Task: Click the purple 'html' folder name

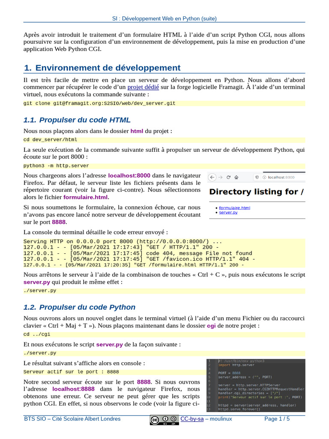Action: 137,131
